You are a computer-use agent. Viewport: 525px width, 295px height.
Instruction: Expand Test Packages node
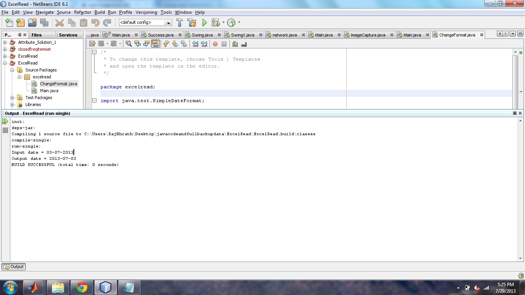(12, 98)
